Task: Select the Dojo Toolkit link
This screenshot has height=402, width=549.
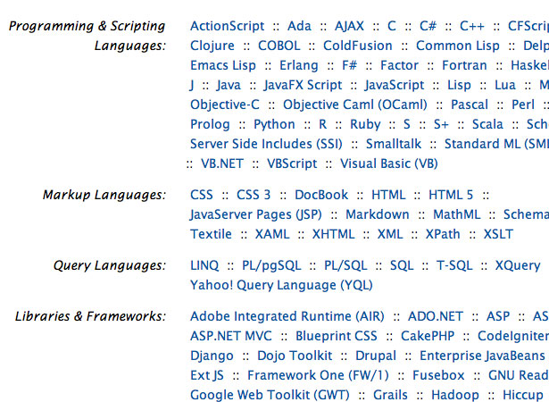Action: pyautogui.click(x=295, y=356)
